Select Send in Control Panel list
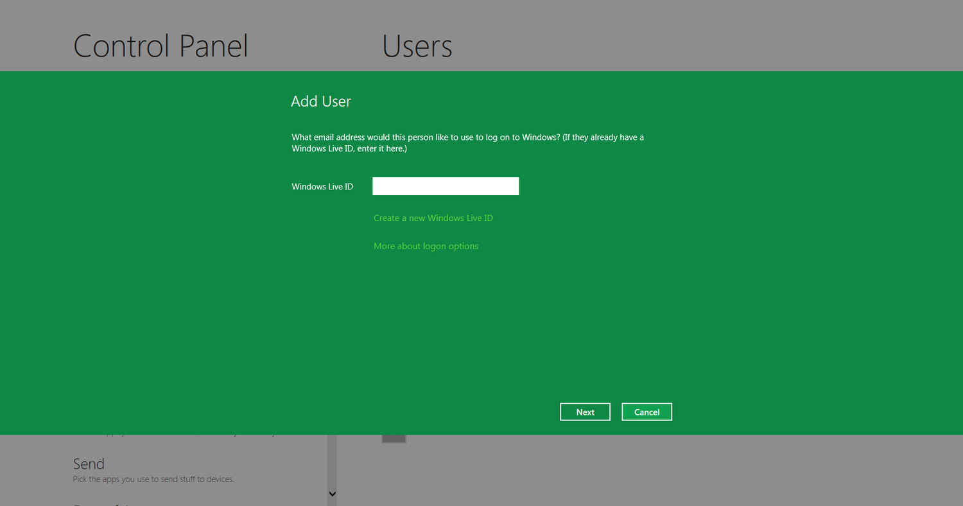Screen dimensions: 963x506 [89, 464]
